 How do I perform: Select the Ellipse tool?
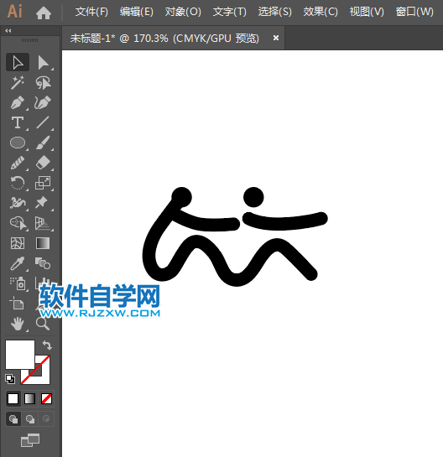[x=18, y=143]
